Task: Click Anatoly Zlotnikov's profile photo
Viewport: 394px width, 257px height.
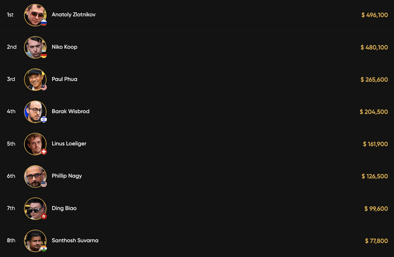Action: click(35, 15)
